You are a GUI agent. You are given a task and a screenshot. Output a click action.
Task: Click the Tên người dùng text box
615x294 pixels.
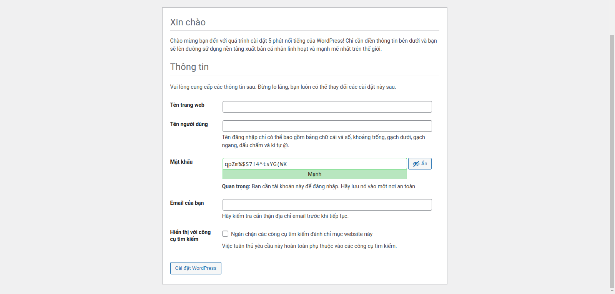(x=327, y=126)
